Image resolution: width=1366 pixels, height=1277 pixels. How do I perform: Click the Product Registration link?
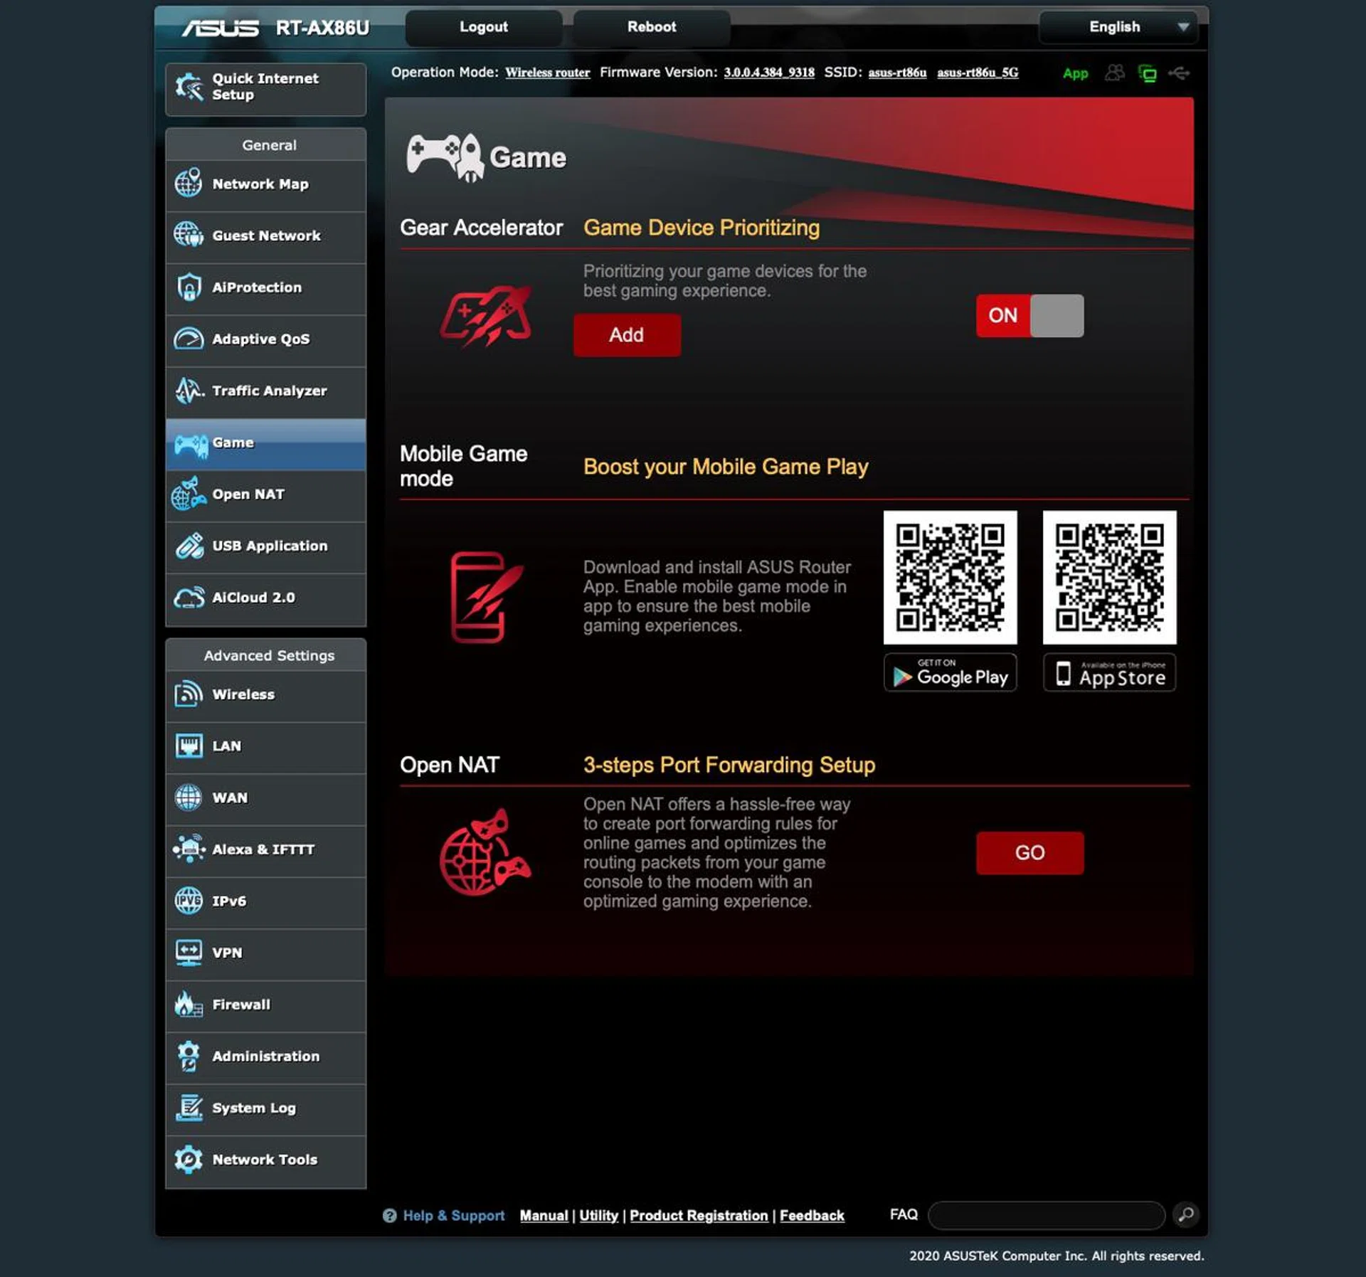tap(699, 1216)
